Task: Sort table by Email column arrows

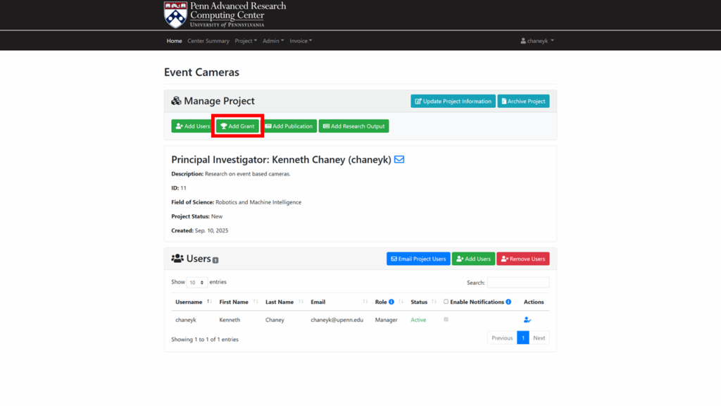Action: (x=365, y=302)
